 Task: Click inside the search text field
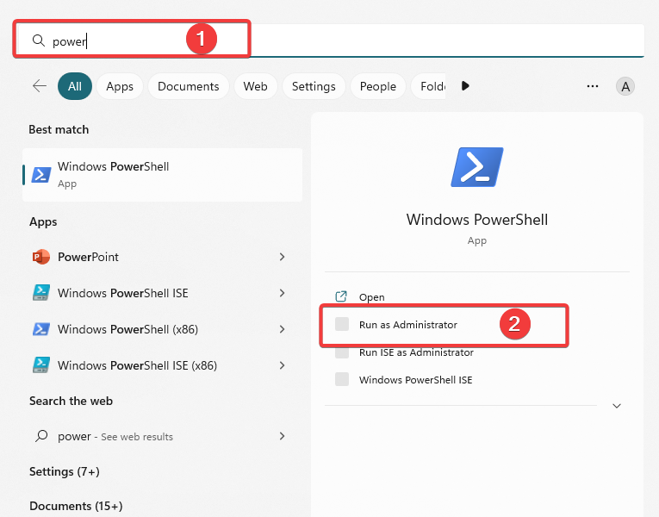330,40
